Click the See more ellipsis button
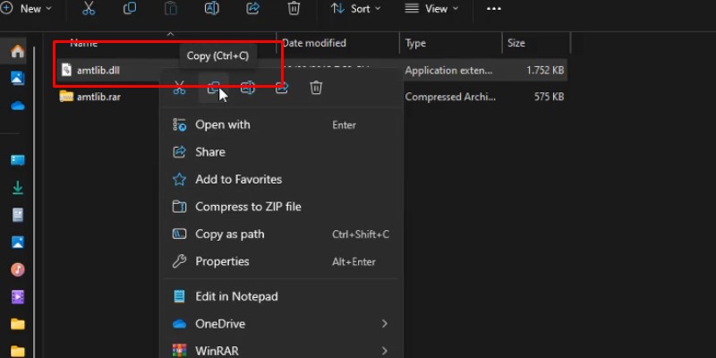Image resolution: width=716 pixels, height=358 pixels. pyautogui.click(x=494, y=9)
